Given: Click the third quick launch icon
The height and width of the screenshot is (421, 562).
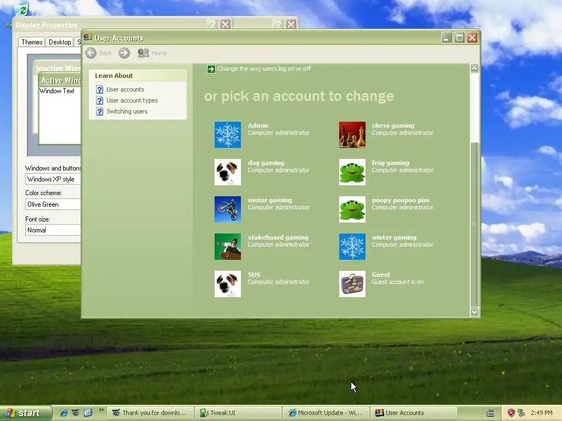Looking at the screenshot, I should pos(87,413).
